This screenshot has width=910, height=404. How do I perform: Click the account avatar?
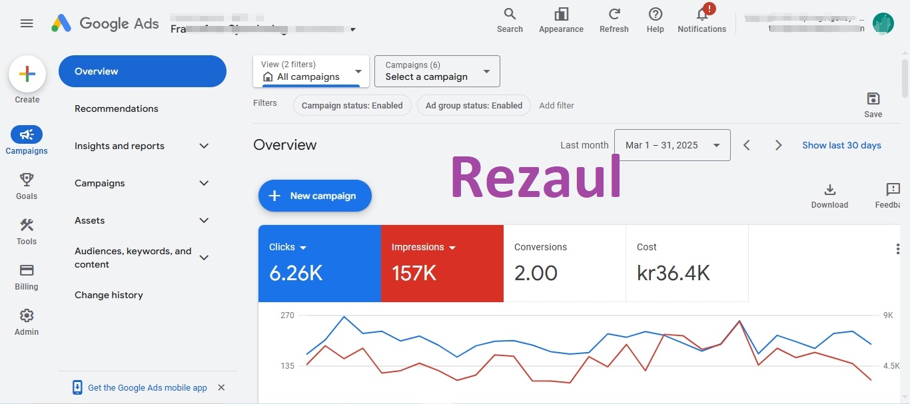[883, 23]
